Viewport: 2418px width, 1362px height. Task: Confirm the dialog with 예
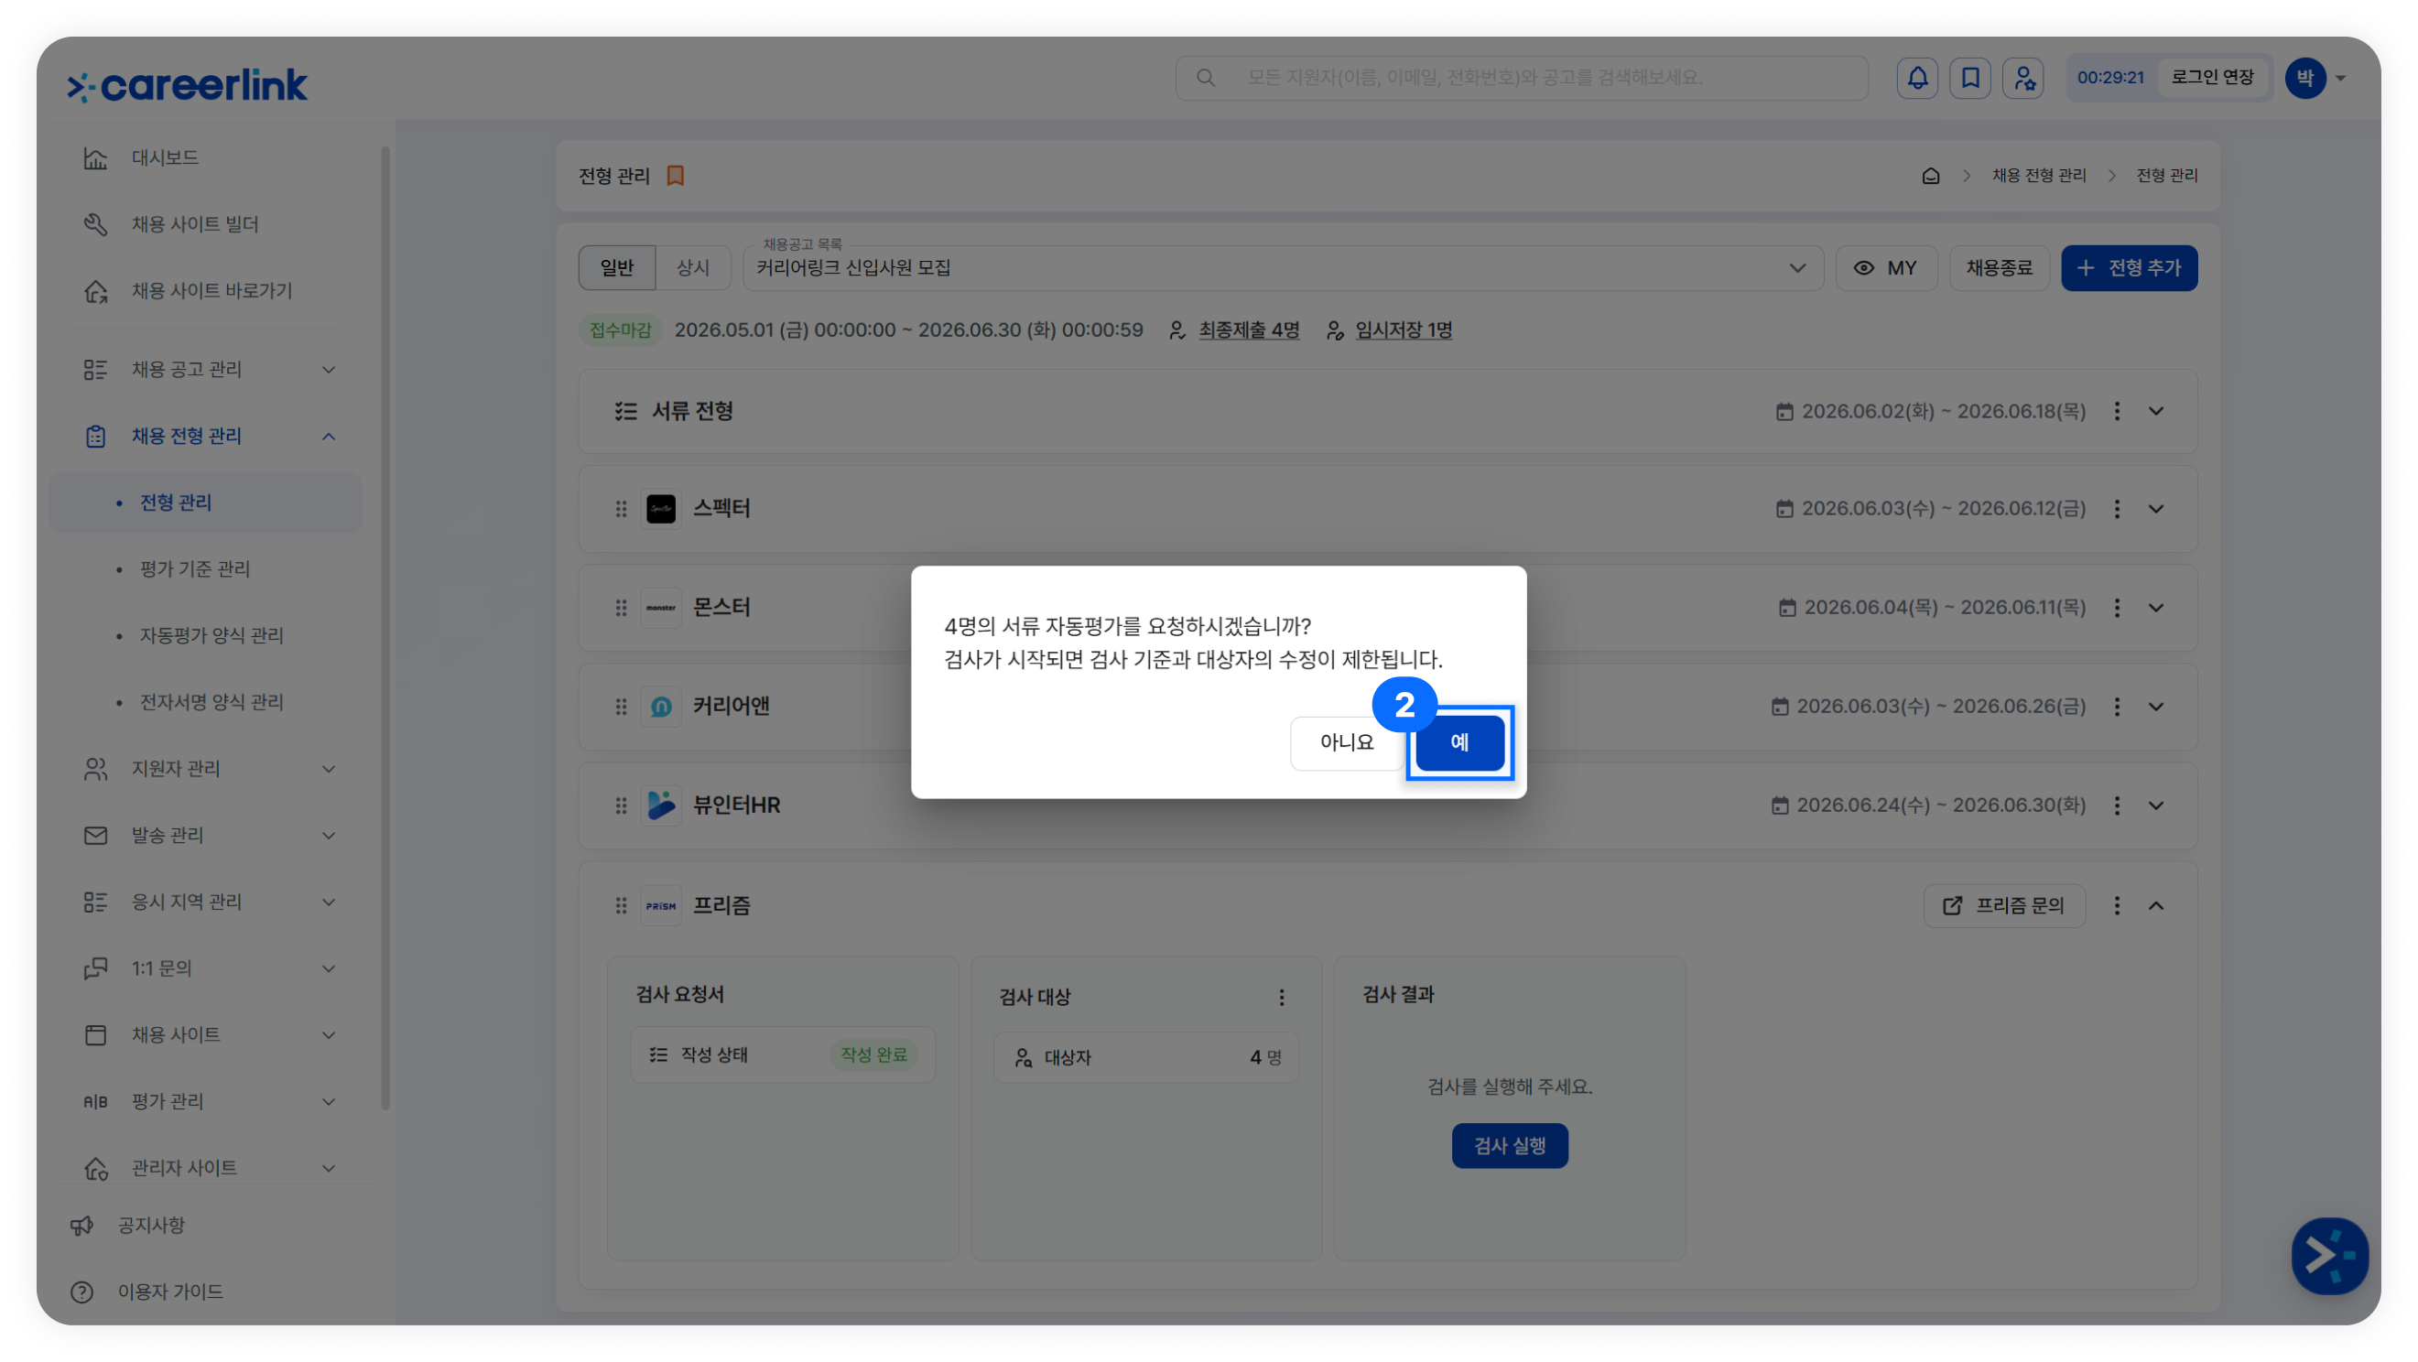1458,742
